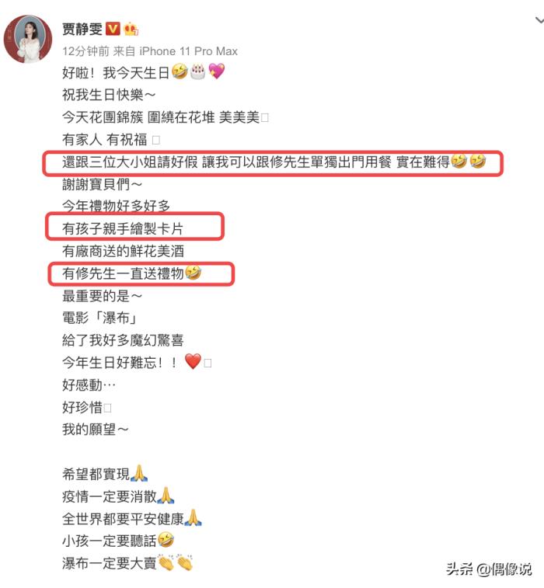Click the sparkling pink heart emoji

coord(217,71)
